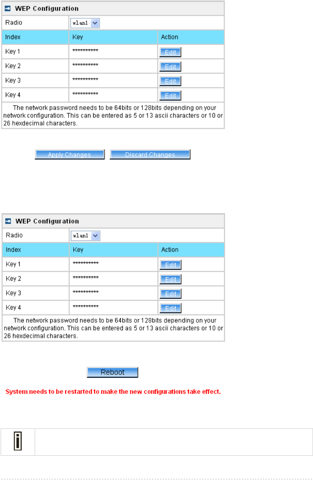Edit Key 2 in the top WEP table
The width and height of the screenshot is (313, 480).
coord(170,67)
